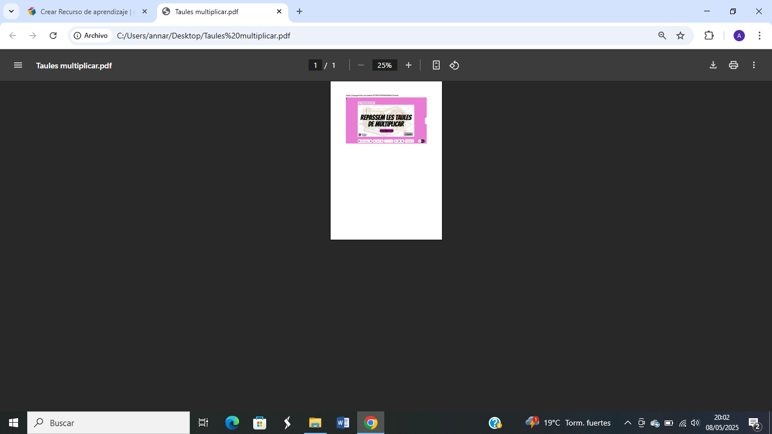This screenshot has height=434, width=772.
Task: Open Task View from the taskbar
Action: [x=203, y=423]
